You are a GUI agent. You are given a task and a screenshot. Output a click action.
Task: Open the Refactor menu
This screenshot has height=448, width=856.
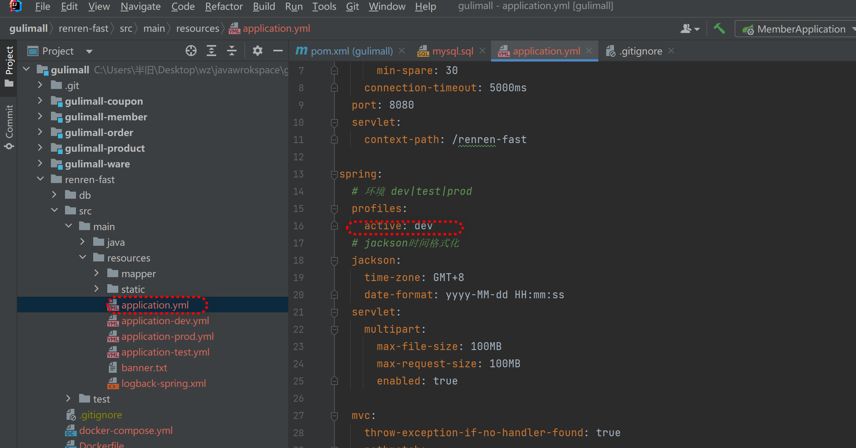click(x=224, y=6)
